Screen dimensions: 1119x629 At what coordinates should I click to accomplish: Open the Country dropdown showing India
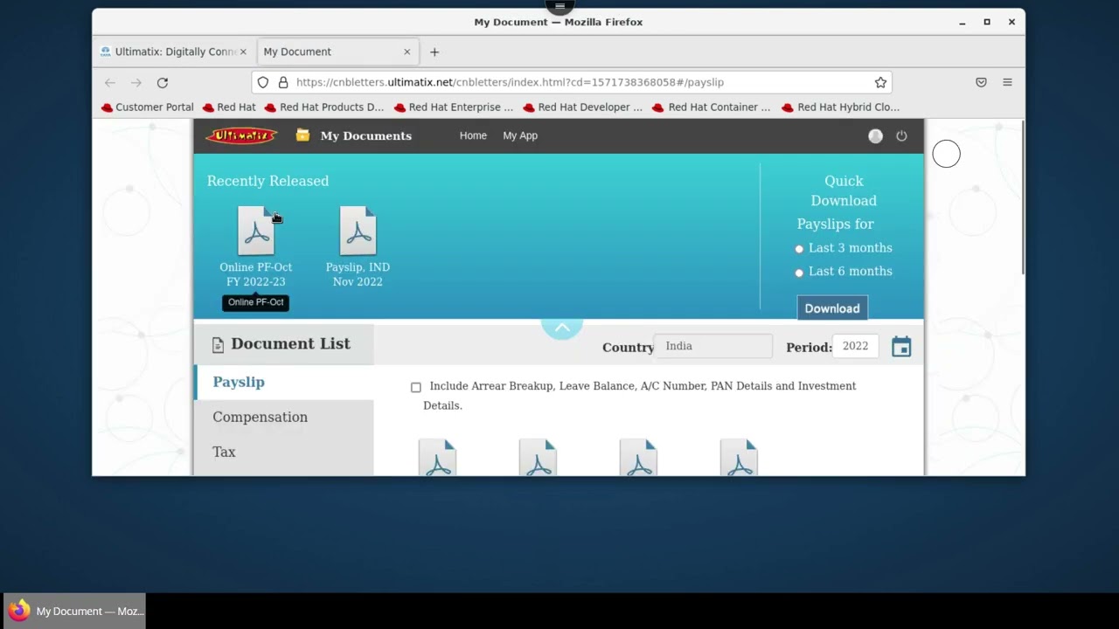coord(713,346)
